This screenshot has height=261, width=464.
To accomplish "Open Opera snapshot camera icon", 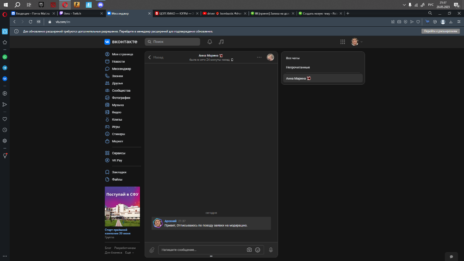I will point(399,22).
